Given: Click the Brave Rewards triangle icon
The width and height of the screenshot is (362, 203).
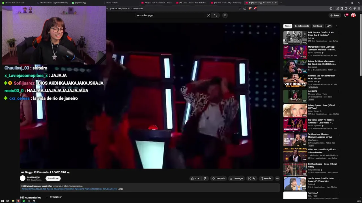Looking at the screenshot, I should (255, 8).
